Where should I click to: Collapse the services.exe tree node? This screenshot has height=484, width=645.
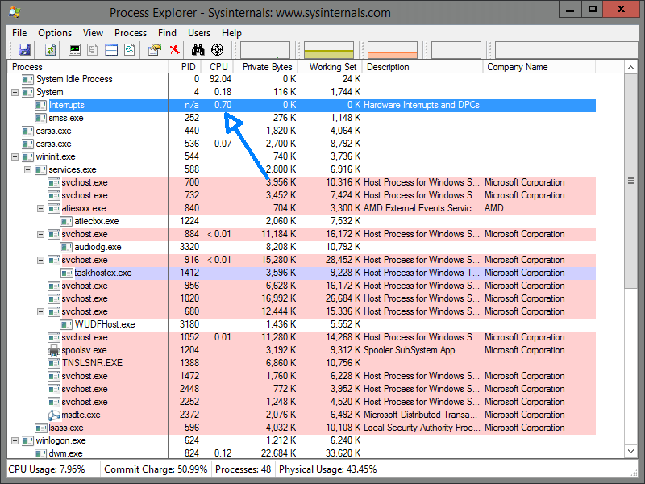[28, 169]
